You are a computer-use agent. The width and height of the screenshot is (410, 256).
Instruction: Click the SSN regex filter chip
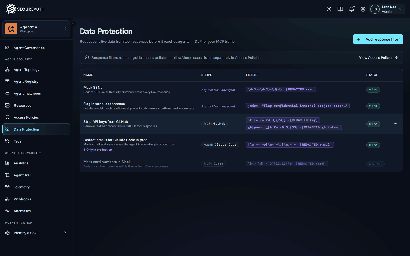click(281, 90)
